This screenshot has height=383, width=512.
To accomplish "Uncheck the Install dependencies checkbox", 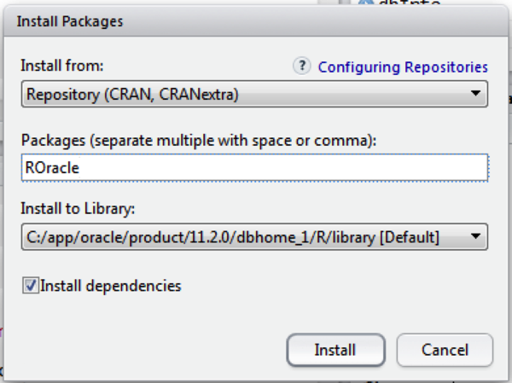I will tap(31, 286).
